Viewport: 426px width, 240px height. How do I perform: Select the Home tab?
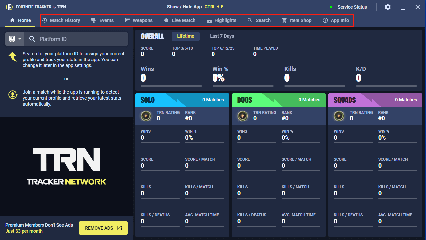tap(20, 20)
